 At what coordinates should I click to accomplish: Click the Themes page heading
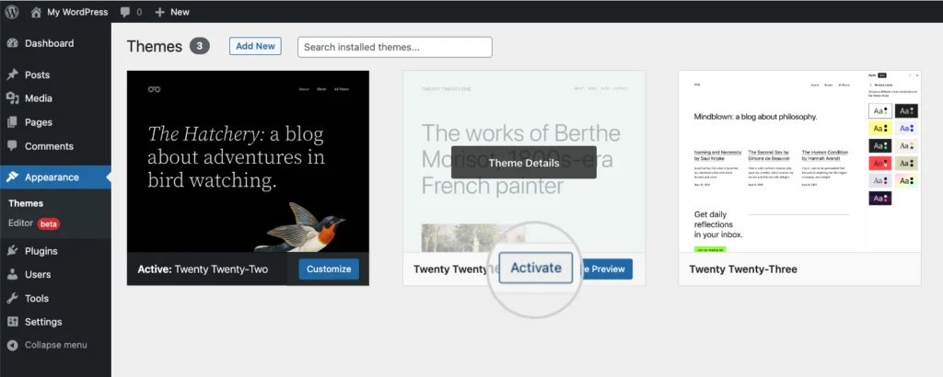(x=155, y=47)
